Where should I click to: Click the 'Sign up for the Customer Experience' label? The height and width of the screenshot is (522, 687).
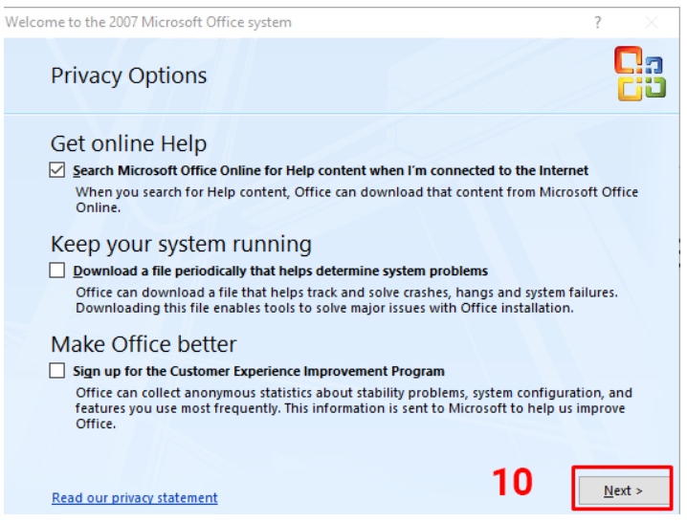coord(258,371)
